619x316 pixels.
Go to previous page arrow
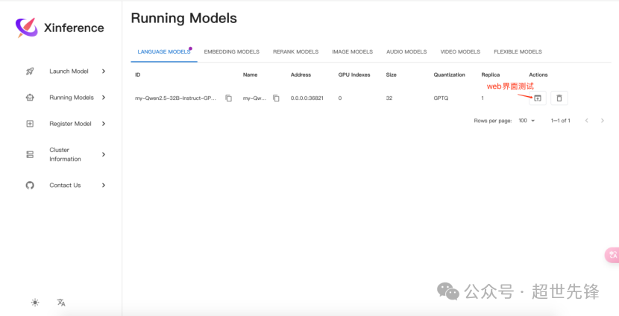click(x=587, y=121)
